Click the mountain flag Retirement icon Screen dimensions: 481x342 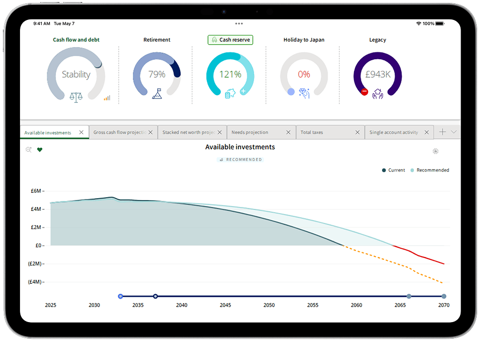[157, 94]
